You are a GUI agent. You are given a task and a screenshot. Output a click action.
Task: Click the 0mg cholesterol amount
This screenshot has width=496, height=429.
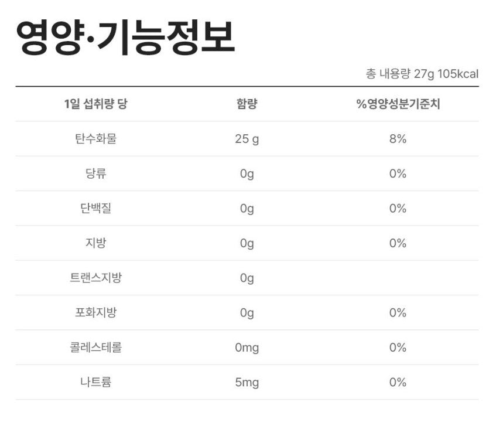[247, 348]
